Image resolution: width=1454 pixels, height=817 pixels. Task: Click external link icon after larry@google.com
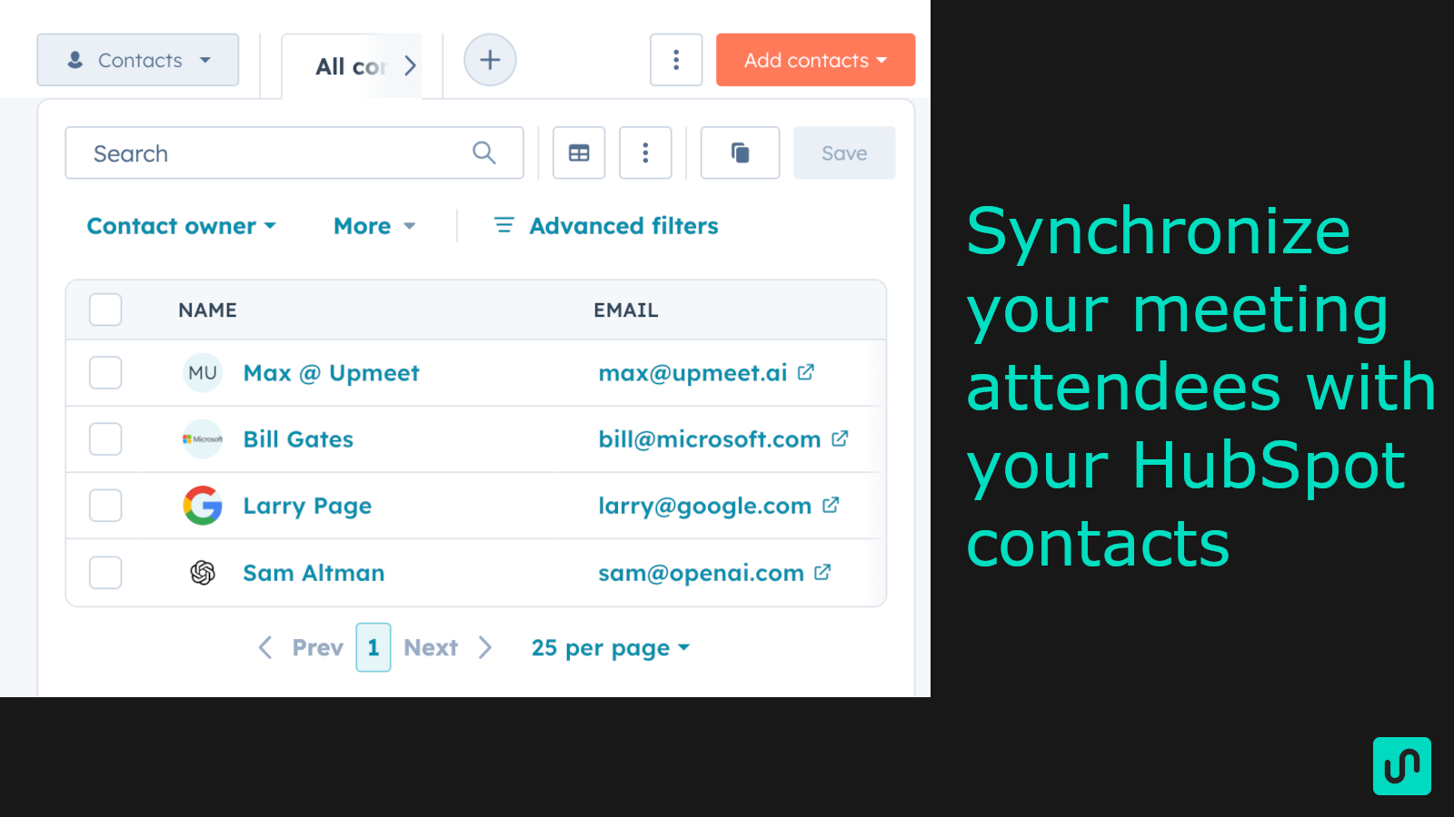831,505
